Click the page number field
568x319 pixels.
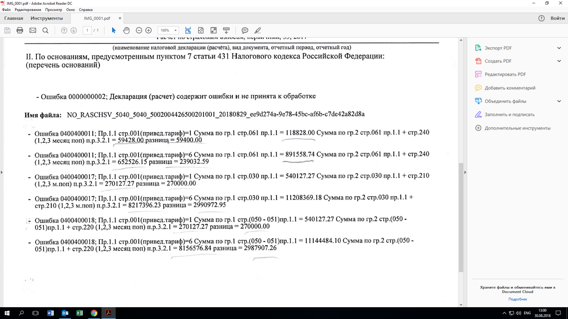click(x=87, y=30)
